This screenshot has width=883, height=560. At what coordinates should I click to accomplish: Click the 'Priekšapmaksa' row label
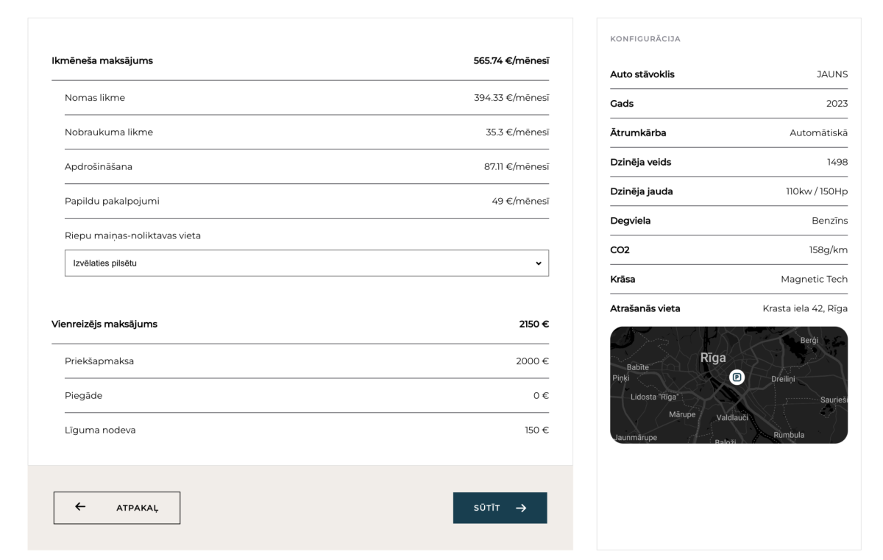tap(99, 361)
